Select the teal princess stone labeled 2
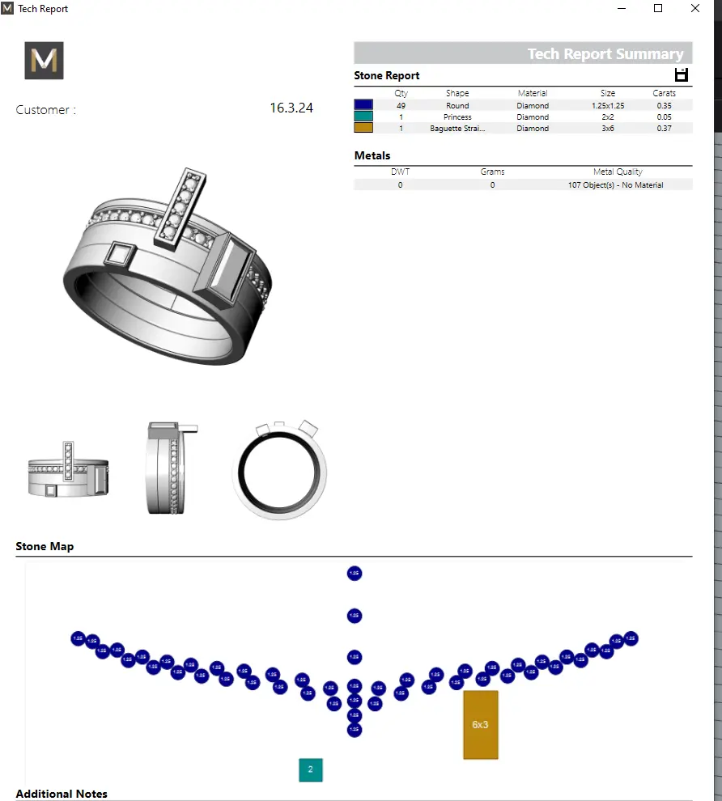 tap(310, 770)
